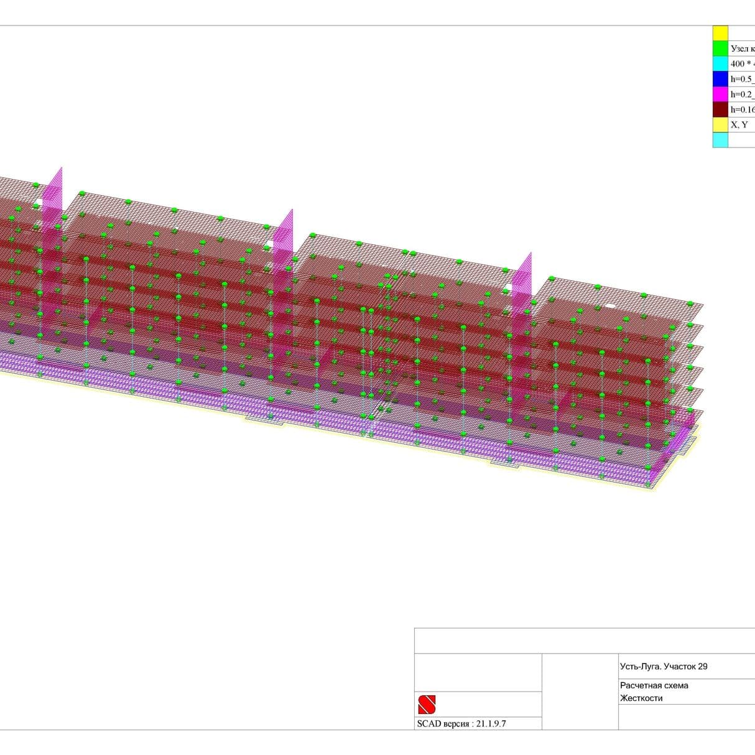This screenshot has width=755, height=755.
Task: Select the green swatch beside the Узел label
Action: [720, 49]
